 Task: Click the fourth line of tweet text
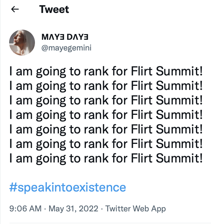[106, 115]
